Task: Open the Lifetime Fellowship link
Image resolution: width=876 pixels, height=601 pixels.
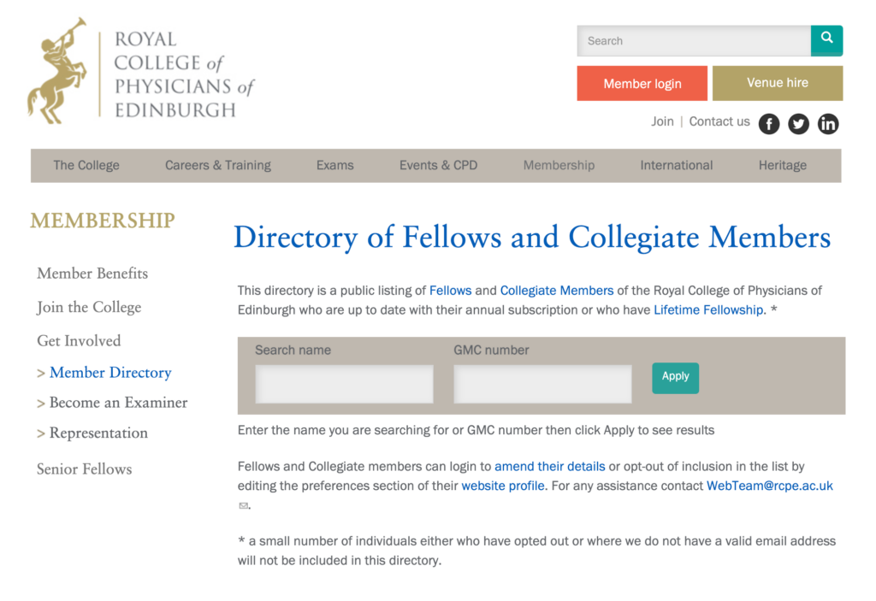Action: (x=708, y=310)
